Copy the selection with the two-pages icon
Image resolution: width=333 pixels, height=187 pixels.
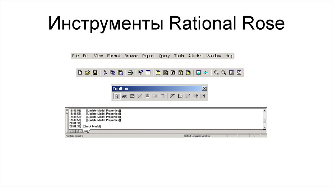click(x=113, y=73)
